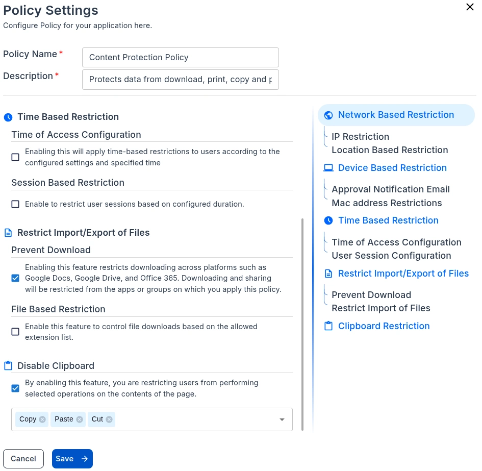The image size is (482, 471).
Task: Go to Clipboard Restriction section
Action: pos(384,326)
